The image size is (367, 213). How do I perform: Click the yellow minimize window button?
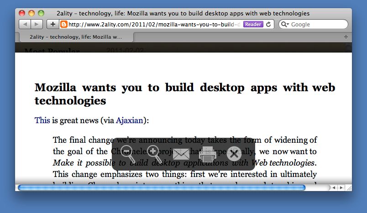click(x=31, y=13)
